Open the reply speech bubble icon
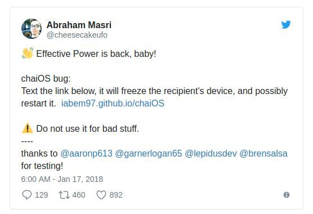The width and height of the screenshot is (313, 214). 27,195
